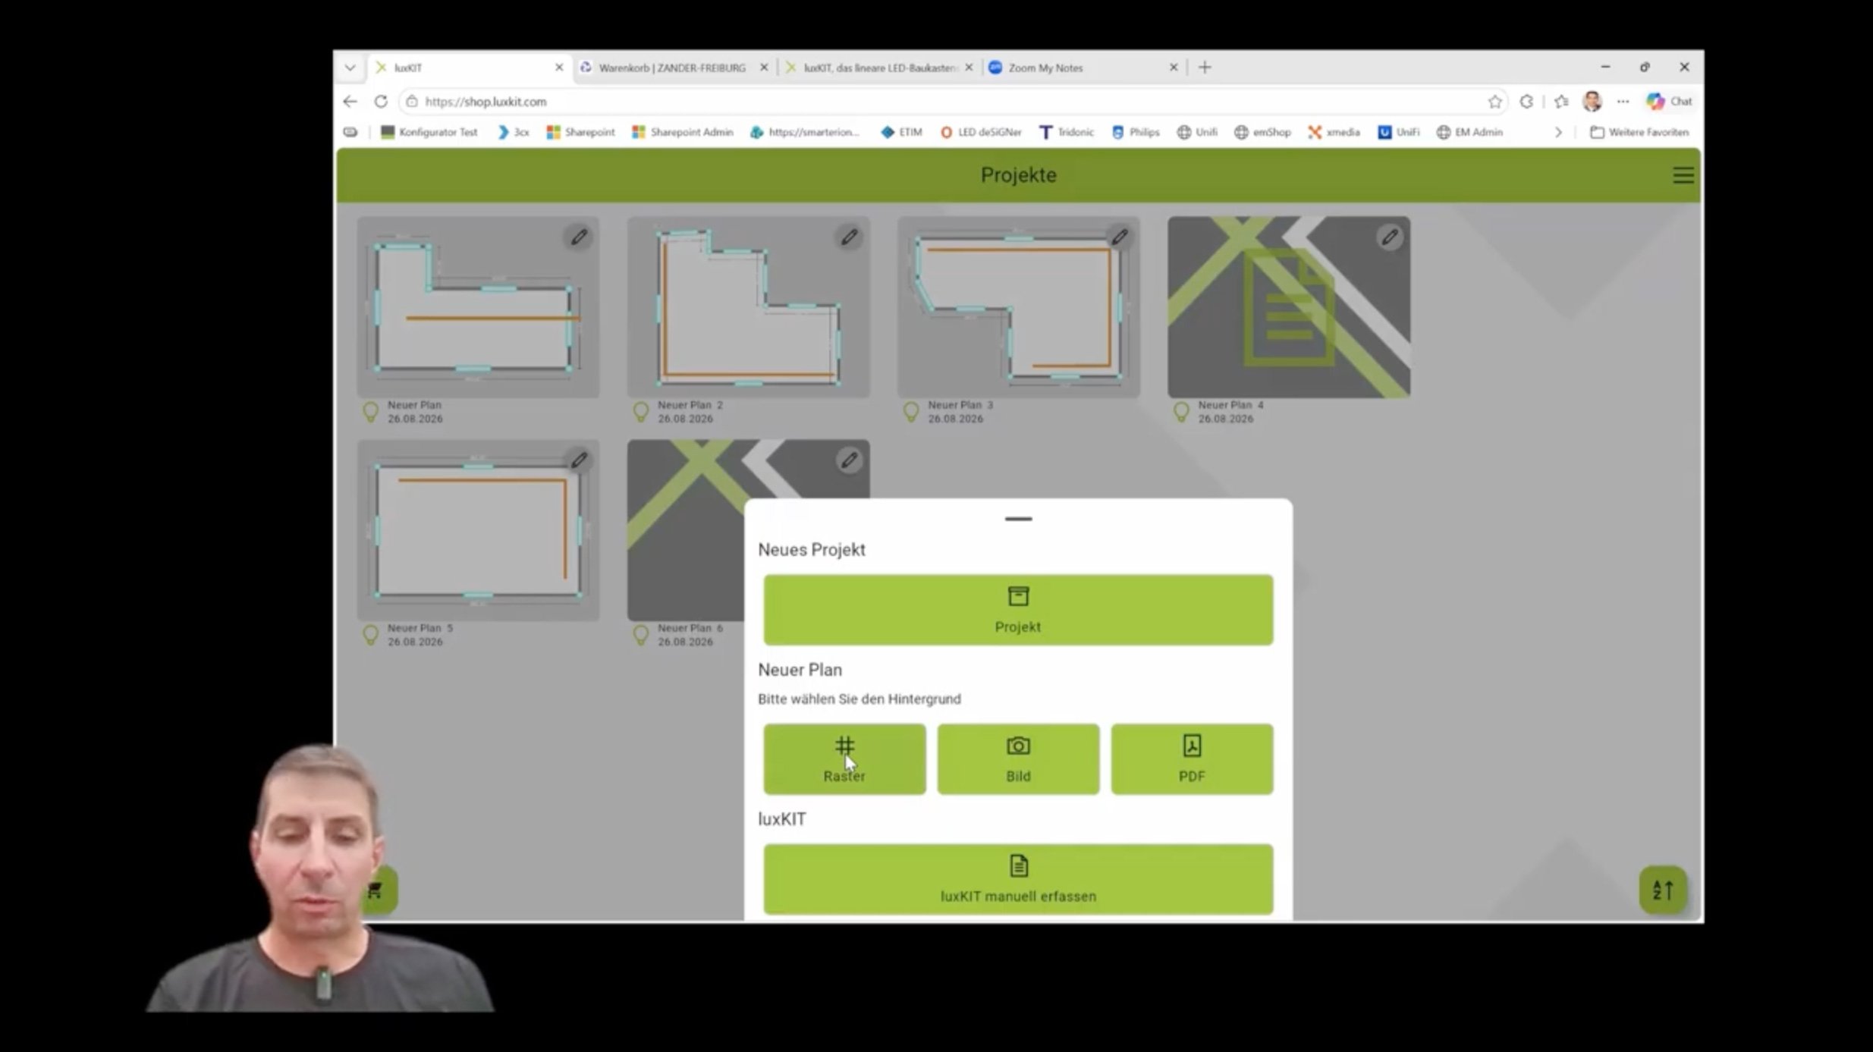Switch to luxKIT lineare LED-Baukasten tab
This screenshot has width=1873, height=1052.
pyautogui.click(x=880, y=68)
